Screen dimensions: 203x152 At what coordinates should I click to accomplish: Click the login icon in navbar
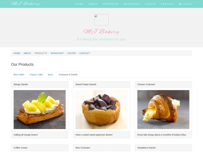pos(180,4)
